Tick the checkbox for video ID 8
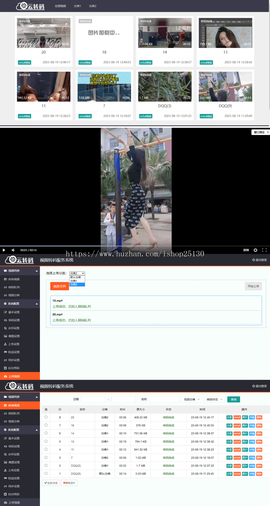This screenshot has width=270, height=506. [x=46, y=417]
